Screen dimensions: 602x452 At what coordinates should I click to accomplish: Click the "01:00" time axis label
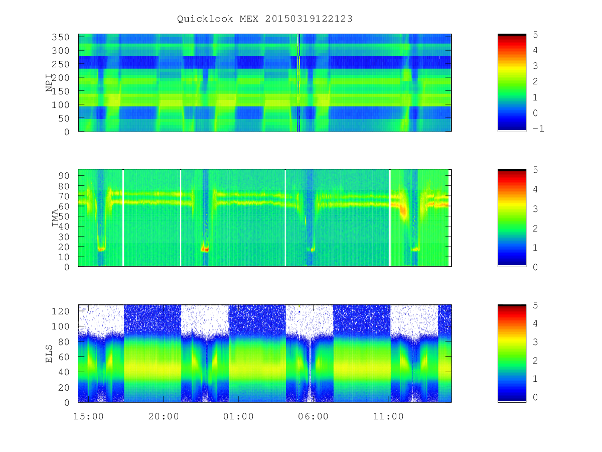point(238,417)
